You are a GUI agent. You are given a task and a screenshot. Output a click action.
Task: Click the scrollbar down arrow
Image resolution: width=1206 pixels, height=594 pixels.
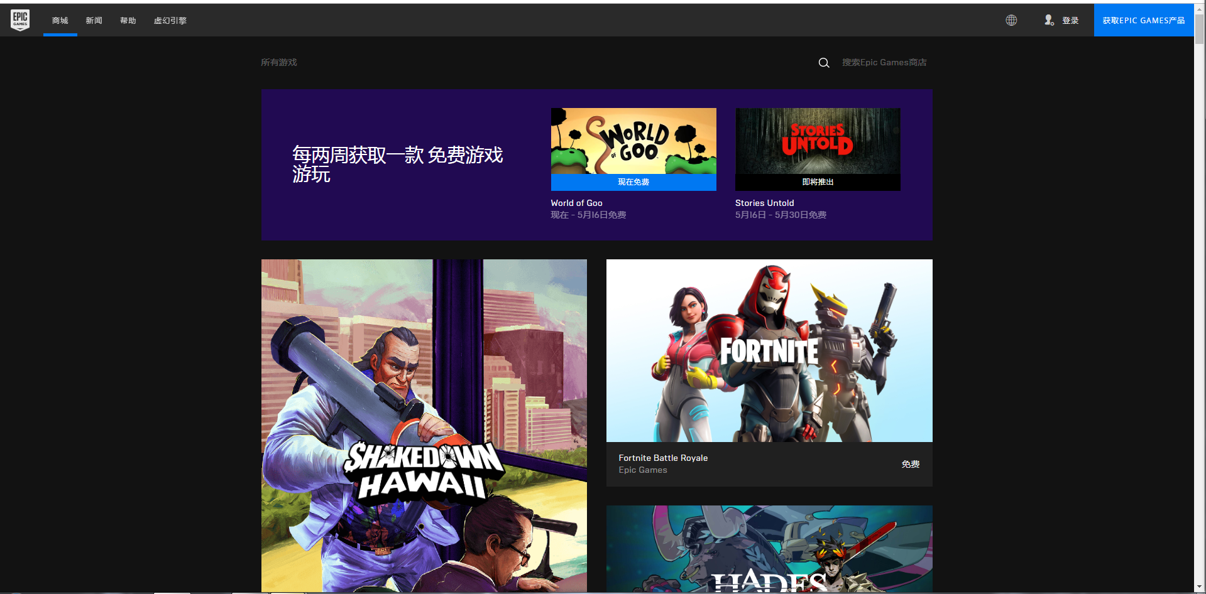click(x=1200, y=586)
